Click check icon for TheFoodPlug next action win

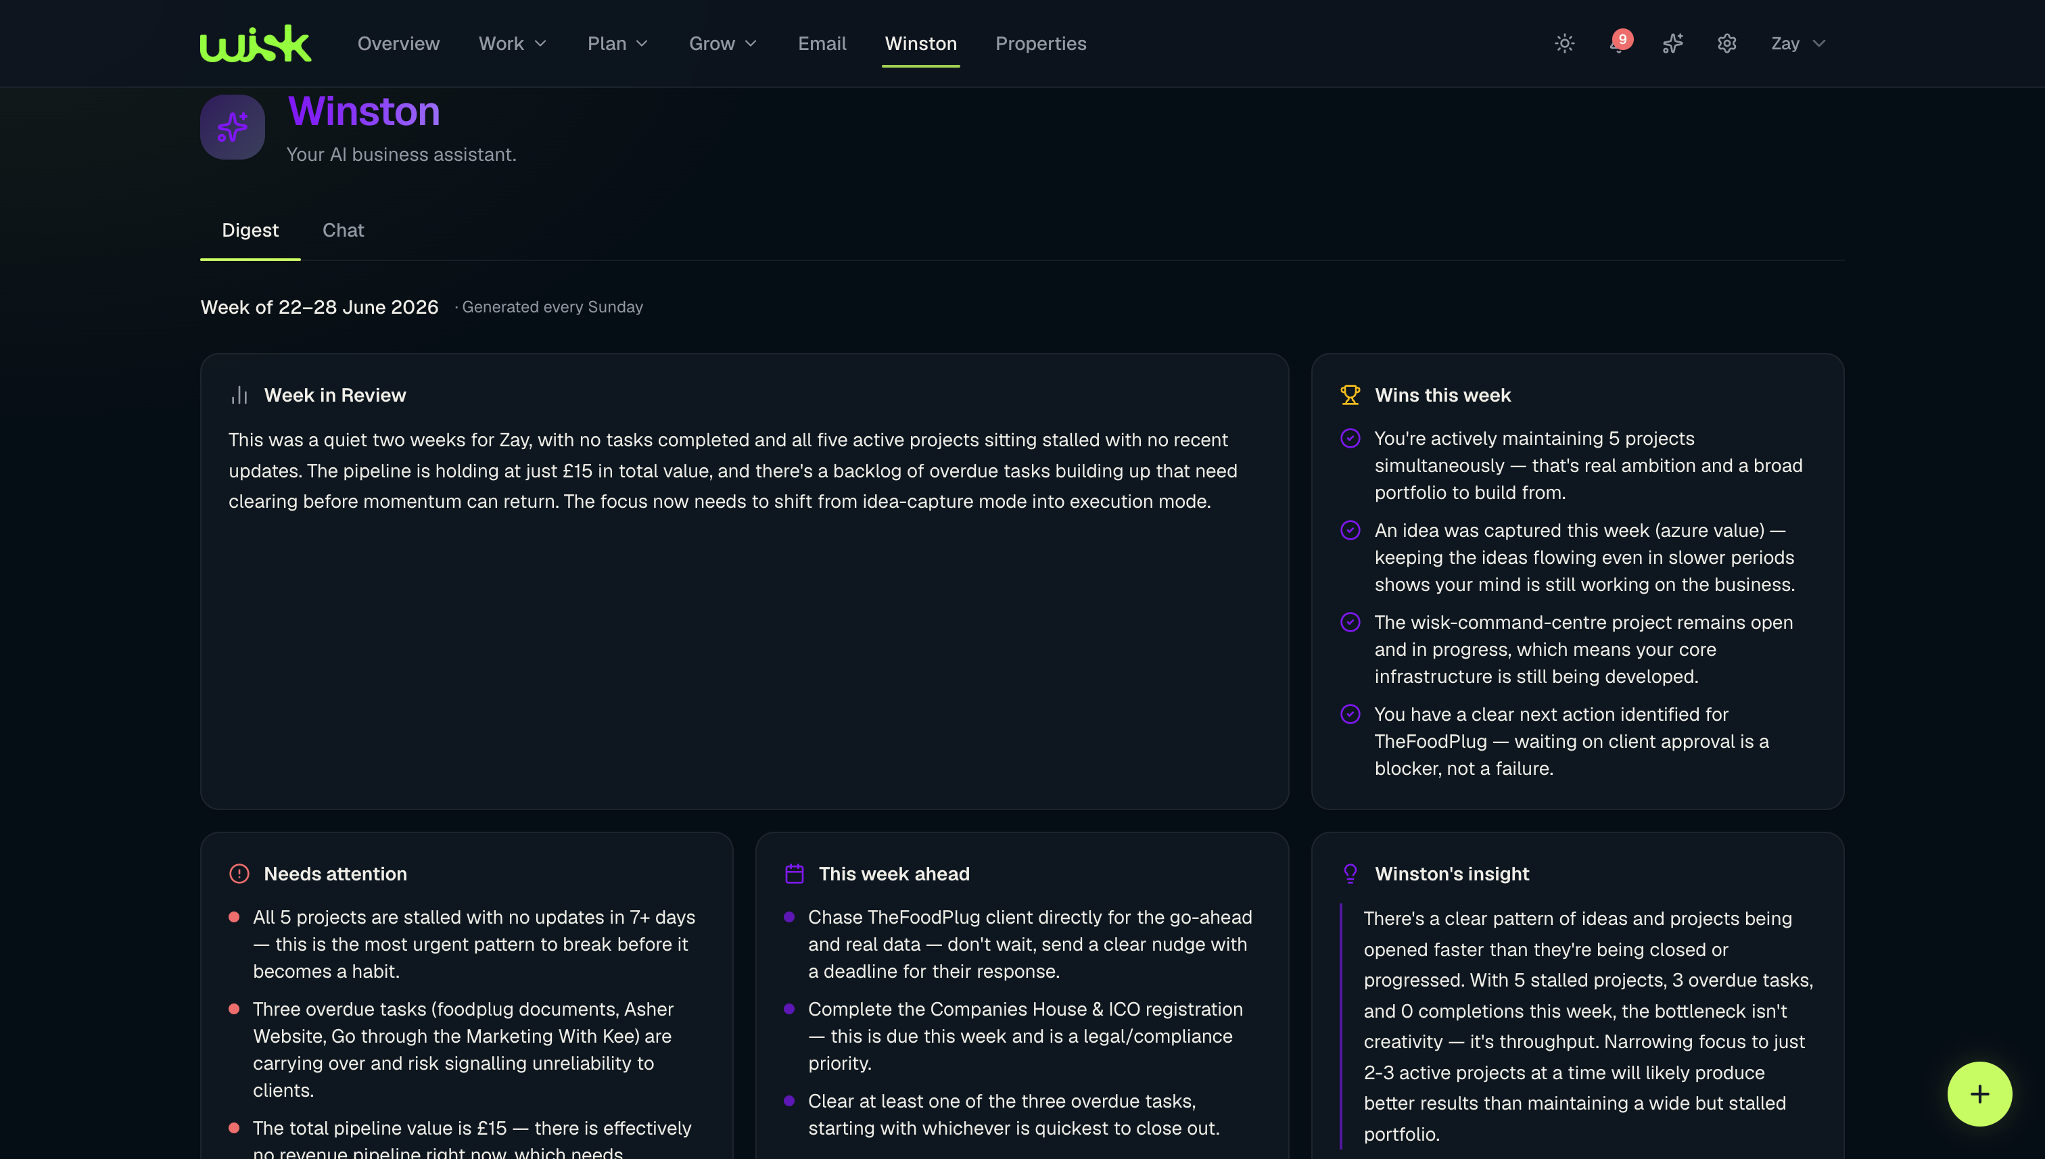1350,714
